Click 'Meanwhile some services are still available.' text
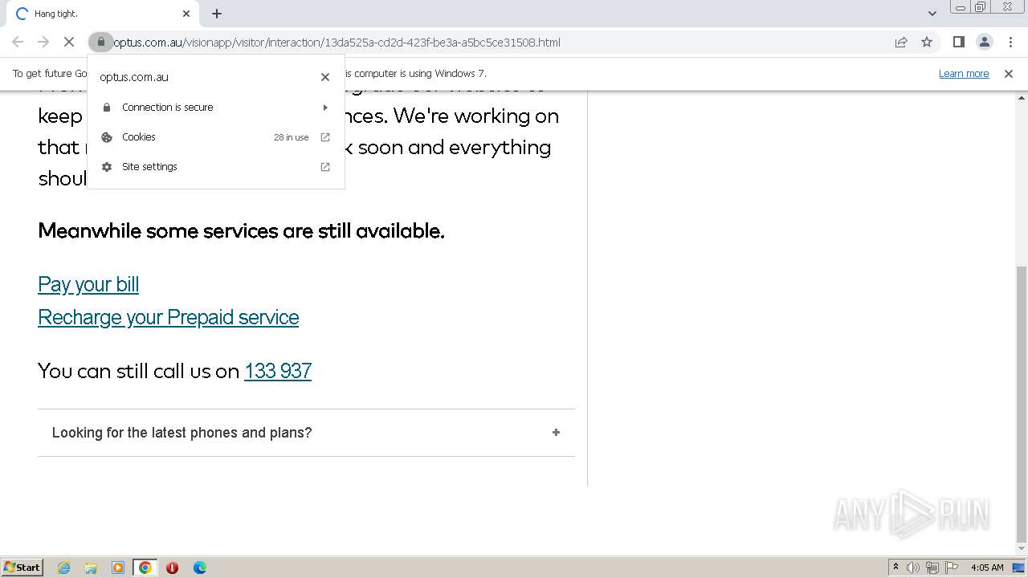Image resolution: width=1028 pixels, height=578 pixels. point(241,231)
